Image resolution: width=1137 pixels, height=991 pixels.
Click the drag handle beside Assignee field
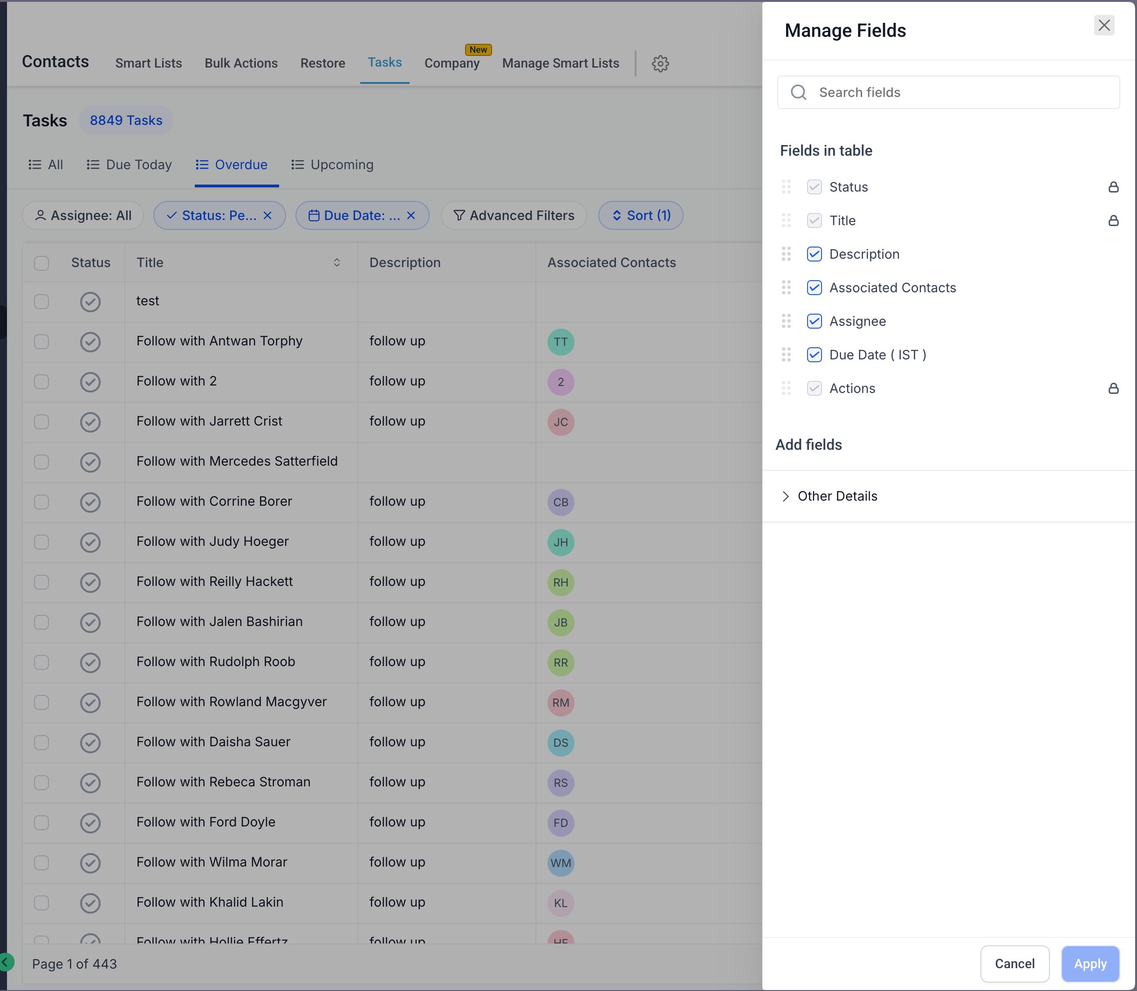[x=786, y=321]
